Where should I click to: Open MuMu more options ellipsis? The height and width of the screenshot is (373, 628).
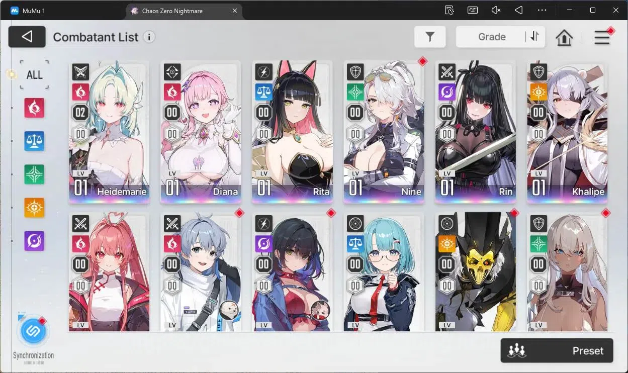(x=542, y=10)
